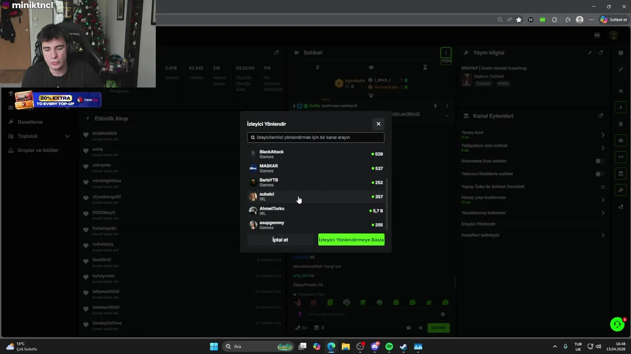Open Spotify from taskbar
631x354 pixels.
pyautogui.click(x=389, y=347)
